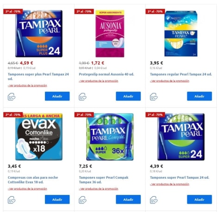Screen dimensions: 220x212
Task: Open Tampax Pearl Super Plus 24 product image
Action: pyautogui.click(x=39, y=33)
